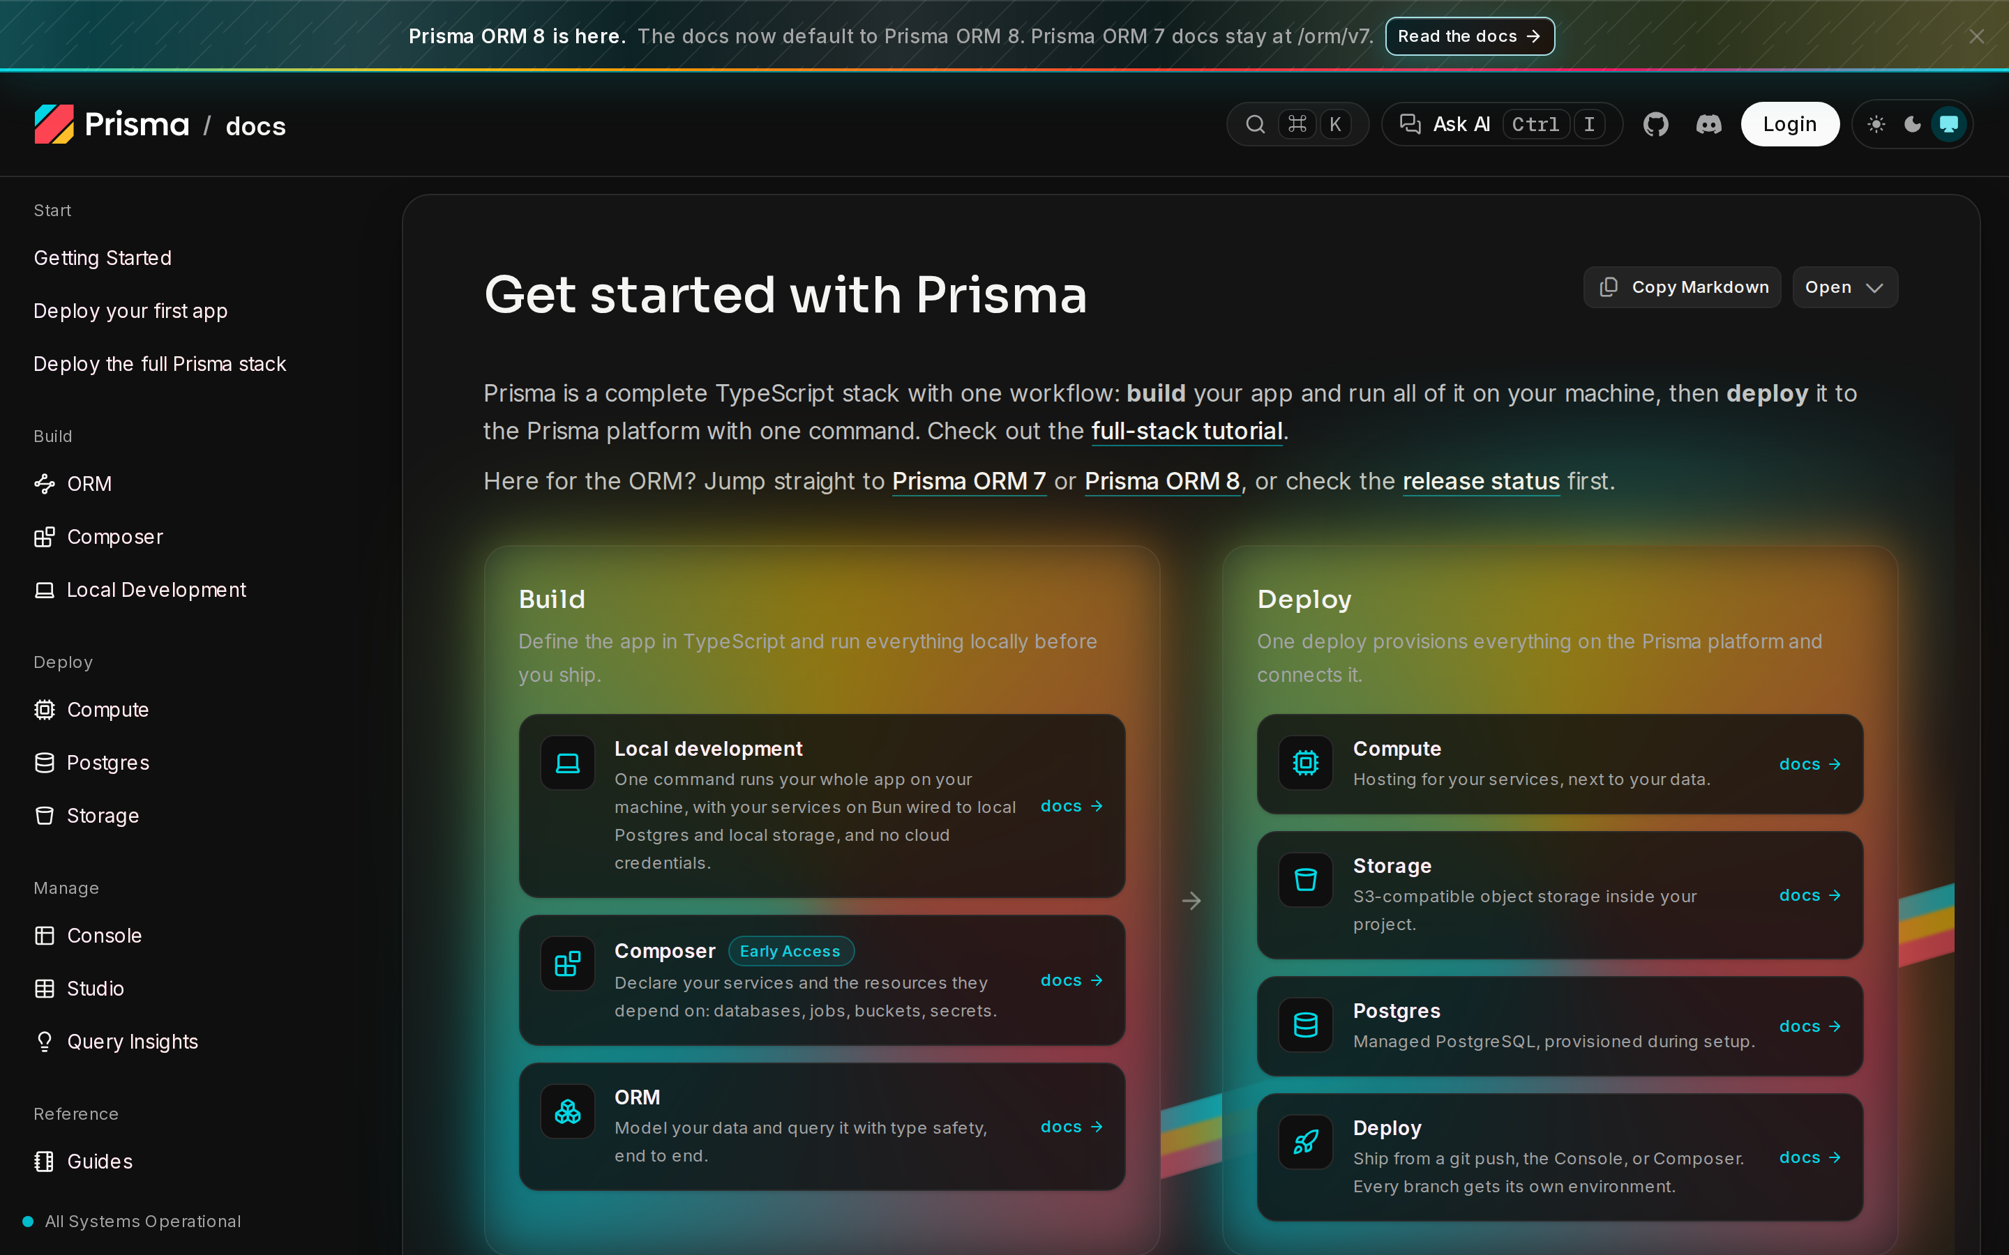Open docs link on Composer card
The height and width of the screenshot is (1255, 2009).
pyautogui.click(x=1071, y=980)
